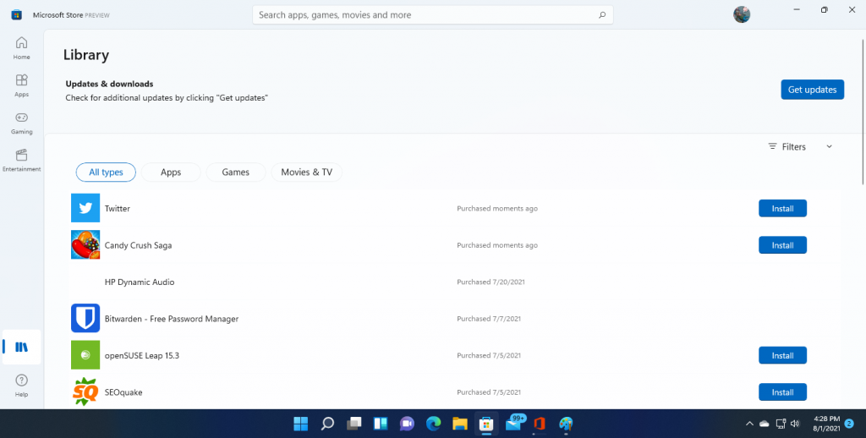Image resolution: width=866 pixels, height=438 pixels.
Task: Open the user profile avatar
Action: click(x=742, y=14)
